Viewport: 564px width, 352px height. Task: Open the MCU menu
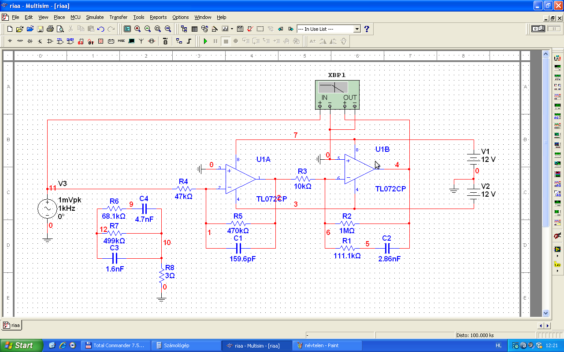coord(76,17)
